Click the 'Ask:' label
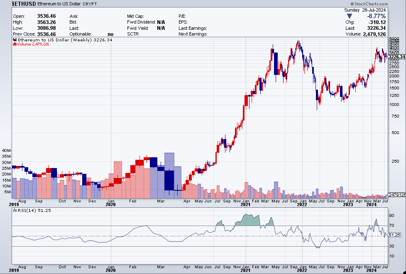This screenshot has width=406, height=274. click(x=74, y=16)
